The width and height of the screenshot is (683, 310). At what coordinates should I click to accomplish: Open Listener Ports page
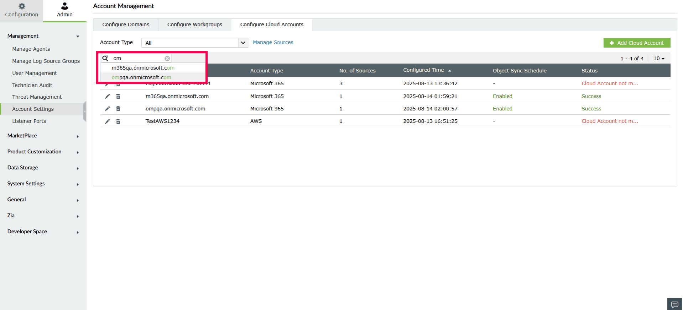coord(29,121)
